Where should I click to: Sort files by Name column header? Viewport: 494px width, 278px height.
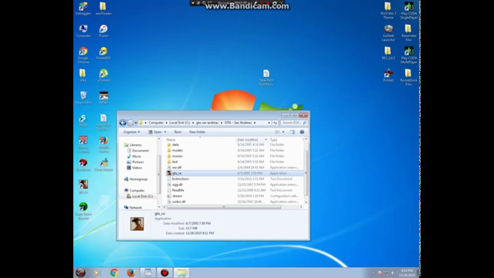point(201,140)
